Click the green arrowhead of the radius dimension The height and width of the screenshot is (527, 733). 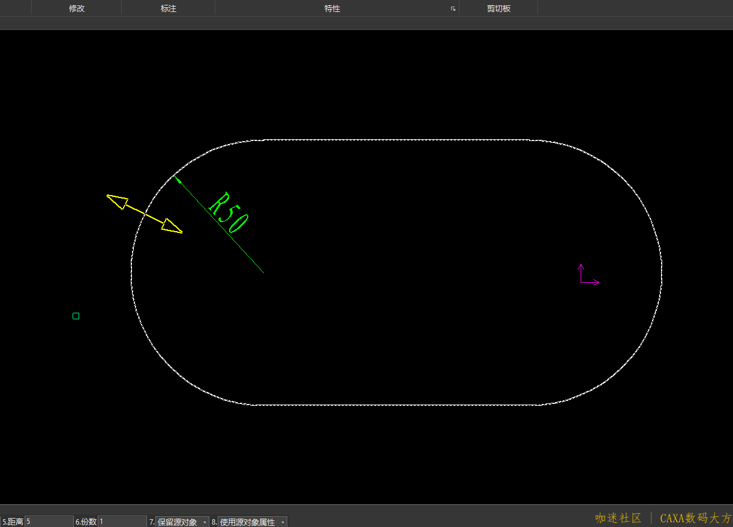click(x=178, y=179)
